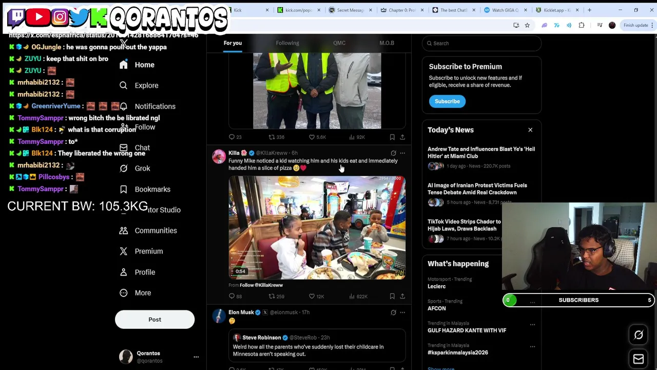Open Elon Musk's profile avatar
This screenshot has height=370, width=657.
click(219, 316)
